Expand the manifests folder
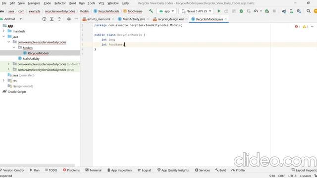This screenshot has height=178, width=317. 3,31
